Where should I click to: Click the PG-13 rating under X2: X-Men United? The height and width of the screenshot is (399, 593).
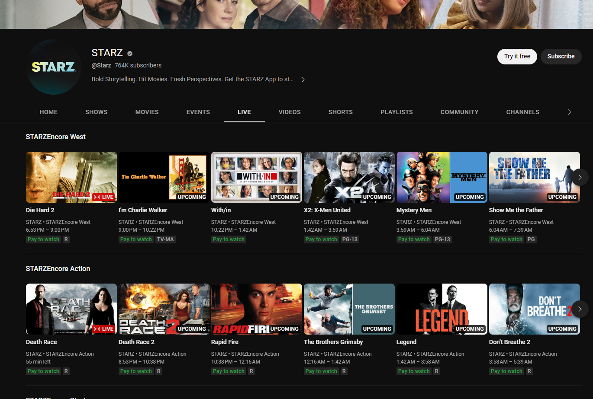point(350,239)
